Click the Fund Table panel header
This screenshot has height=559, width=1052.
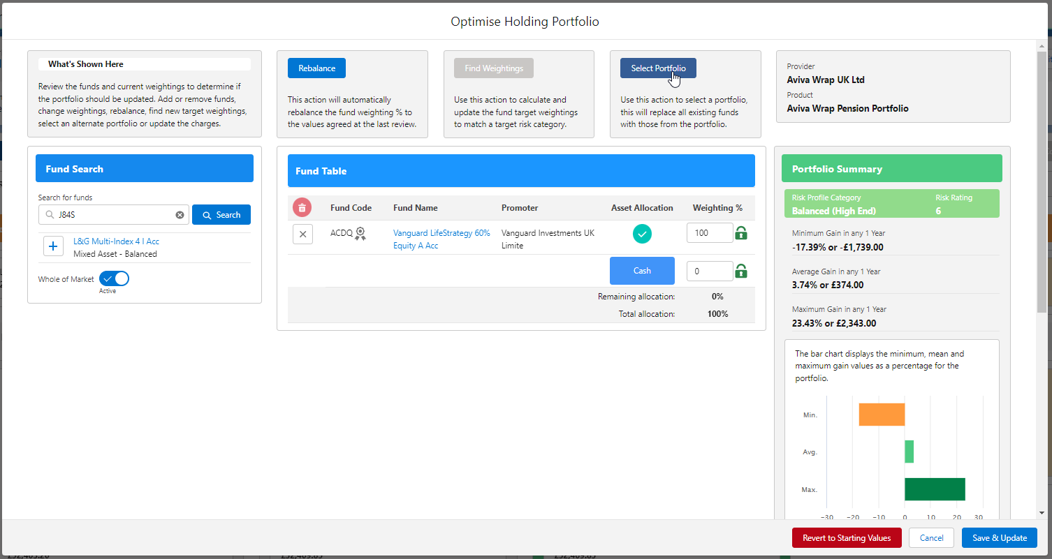tap(521, 170)
